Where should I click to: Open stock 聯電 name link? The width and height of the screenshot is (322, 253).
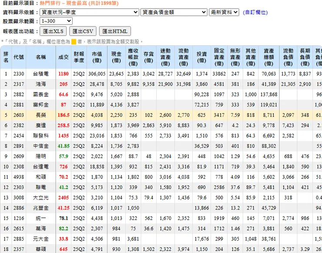point(41,187)
